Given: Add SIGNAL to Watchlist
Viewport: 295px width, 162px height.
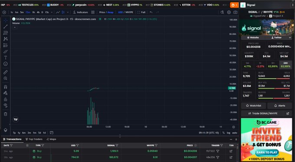Looking at the screenshot, I should coord(253,106).
